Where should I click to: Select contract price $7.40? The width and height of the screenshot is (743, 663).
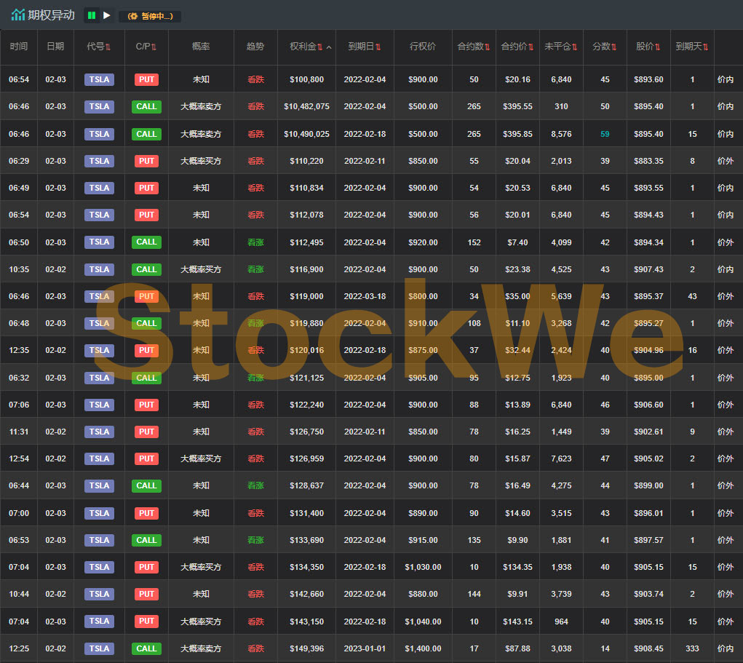(x=517, y=242)
